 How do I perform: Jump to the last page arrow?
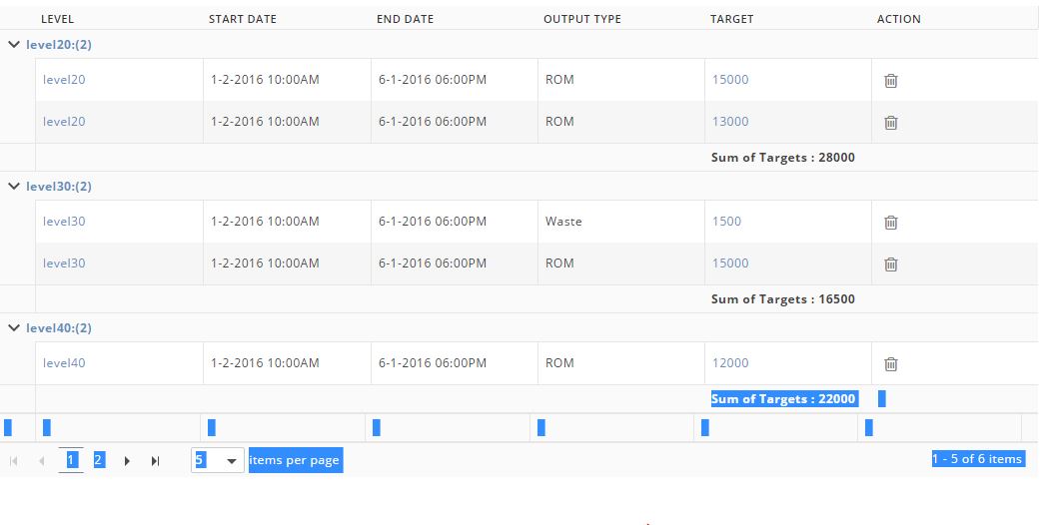coord(155,461)
